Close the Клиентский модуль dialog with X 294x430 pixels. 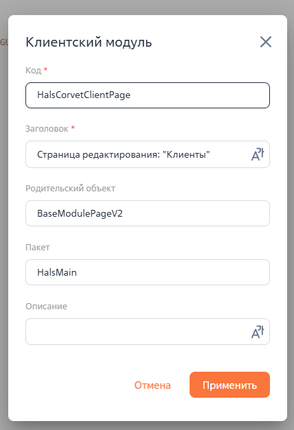click(x=266, y=42)
